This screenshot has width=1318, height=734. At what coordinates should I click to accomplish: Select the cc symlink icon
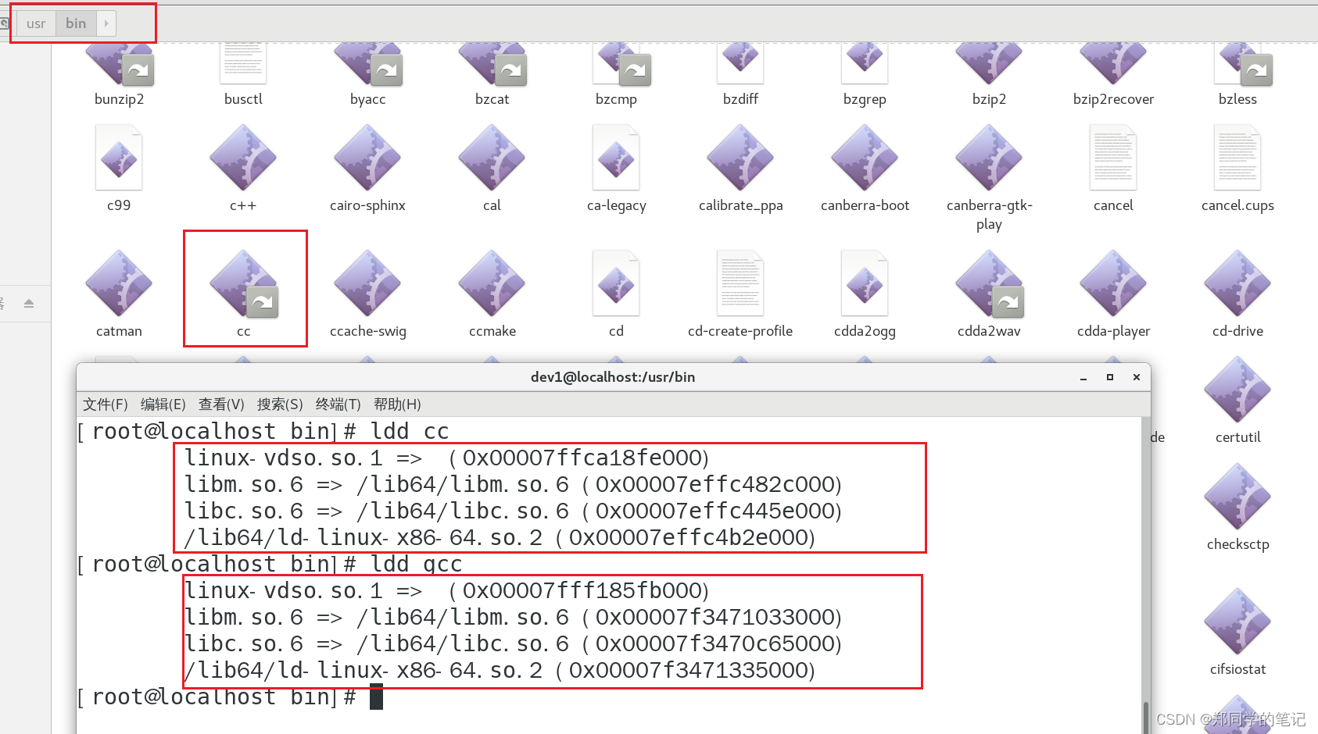coord(243,283)
